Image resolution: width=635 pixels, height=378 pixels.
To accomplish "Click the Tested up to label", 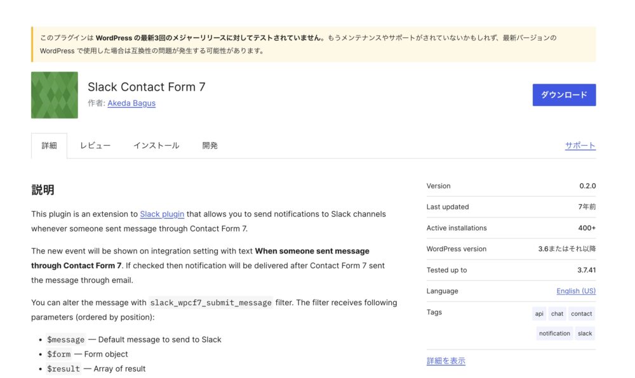I will point(446,270).
